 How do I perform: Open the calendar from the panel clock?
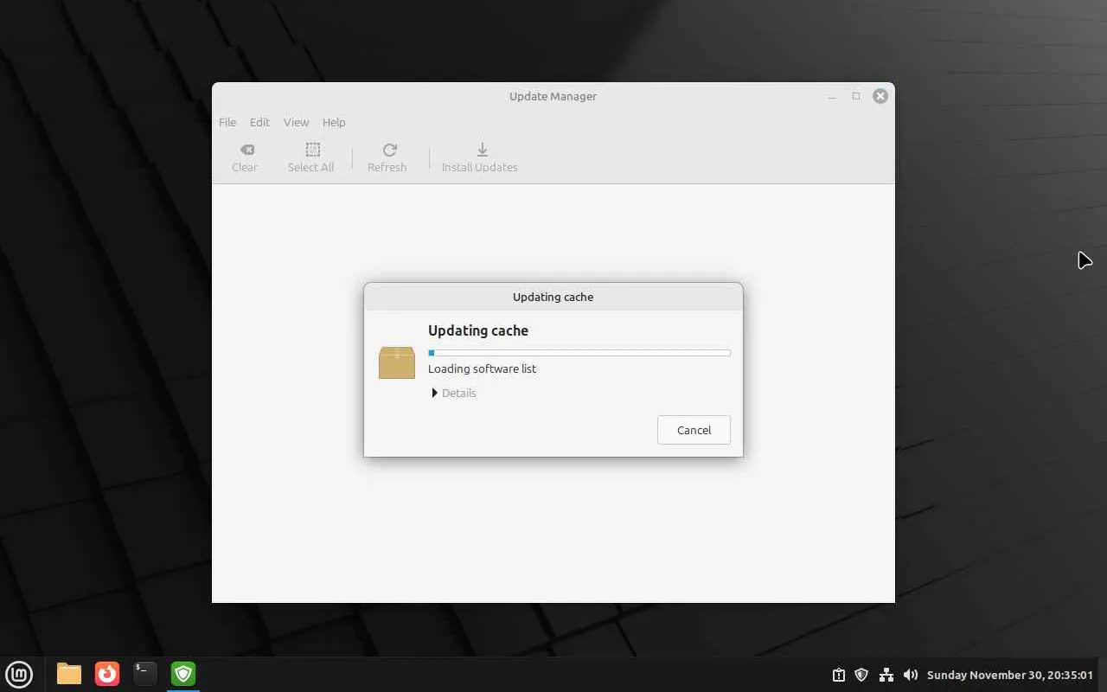1010,675
